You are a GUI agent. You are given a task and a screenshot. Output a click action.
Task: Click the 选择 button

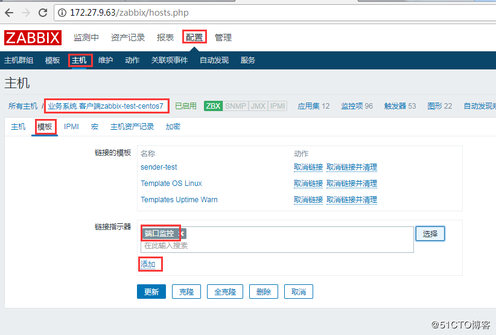[x=430, y=234]
